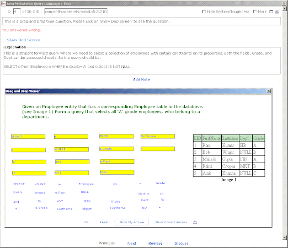Select the yellow e.Dept slot
This screenshot has height=248, width=288.
117,161
